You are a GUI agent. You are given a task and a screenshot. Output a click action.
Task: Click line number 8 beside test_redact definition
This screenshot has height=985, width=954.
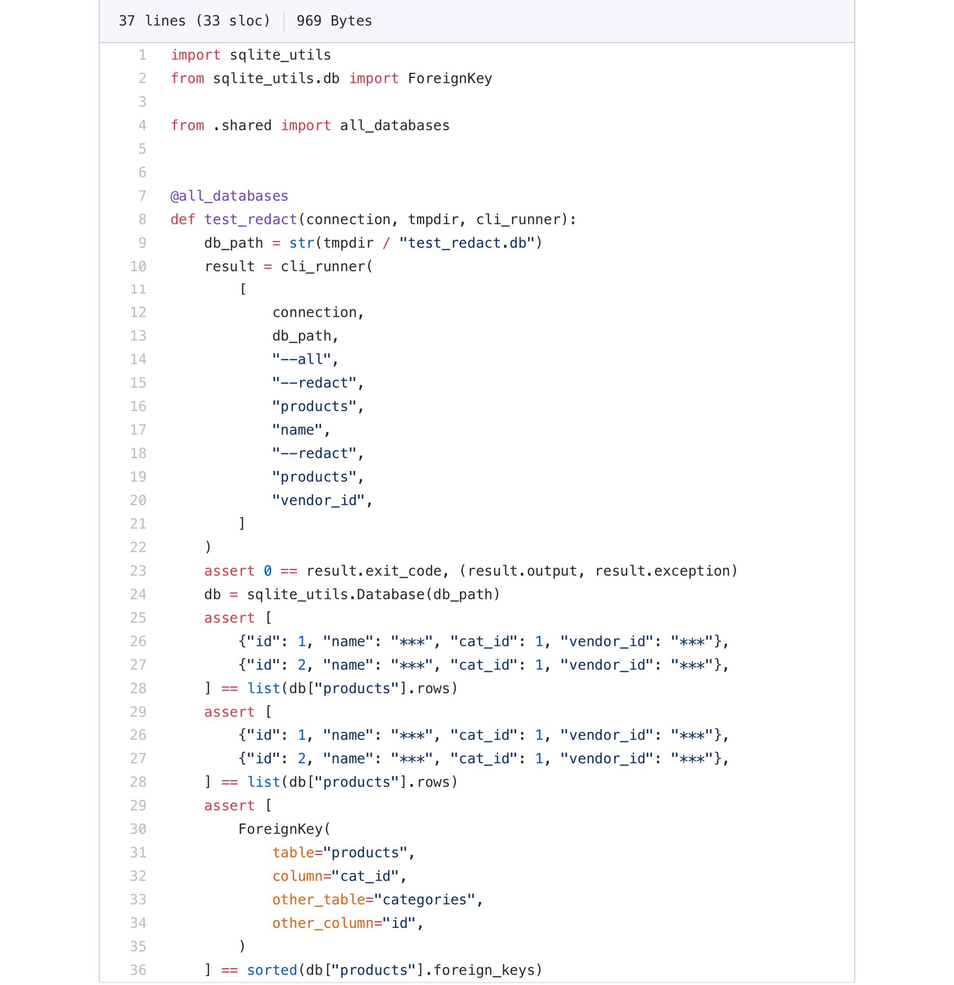click(142, 219)
